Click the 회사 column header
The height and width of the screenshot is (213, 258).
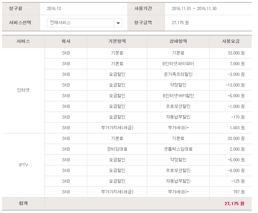66,41
